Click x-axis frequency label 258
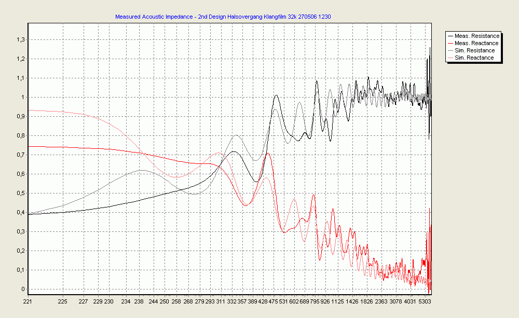Viewport: 519px width, 318px height. pos(176,301)
